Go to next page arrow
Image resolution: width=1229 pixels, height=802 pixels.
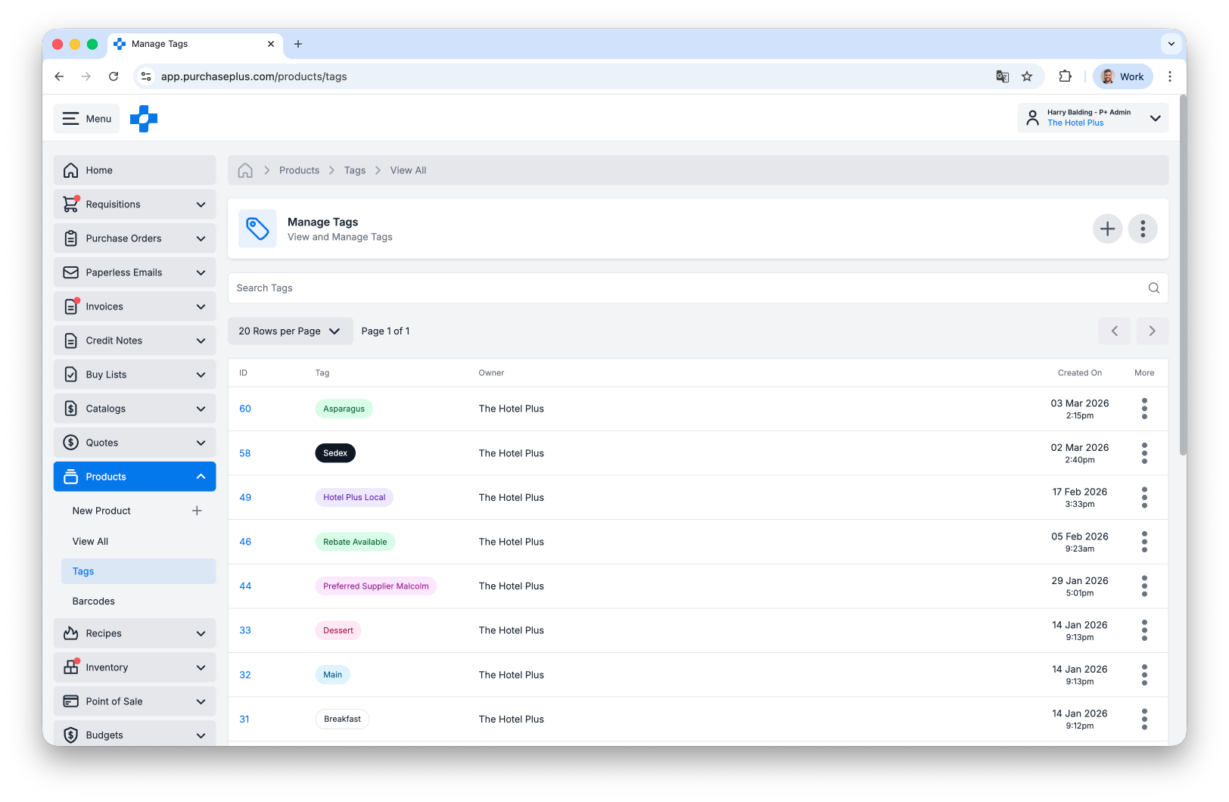tap(1152, 331)
